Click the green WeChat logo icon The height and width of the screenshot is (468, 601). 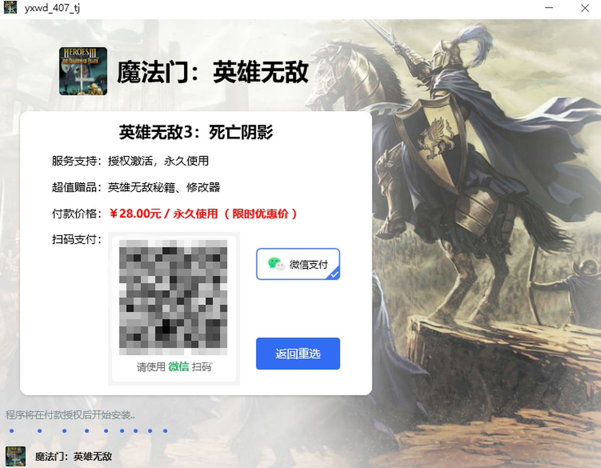coord(276,264)
